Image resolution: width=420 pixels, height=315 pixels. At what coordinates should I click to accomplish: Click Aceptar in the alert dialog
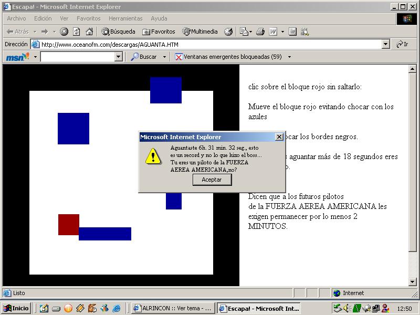coord(212,180)
